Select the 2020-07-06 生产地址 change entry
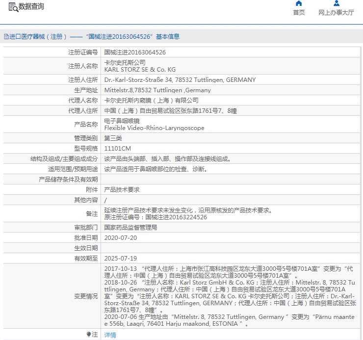The width and height of the screenshot is (363, 340). (x=230, y=320)
